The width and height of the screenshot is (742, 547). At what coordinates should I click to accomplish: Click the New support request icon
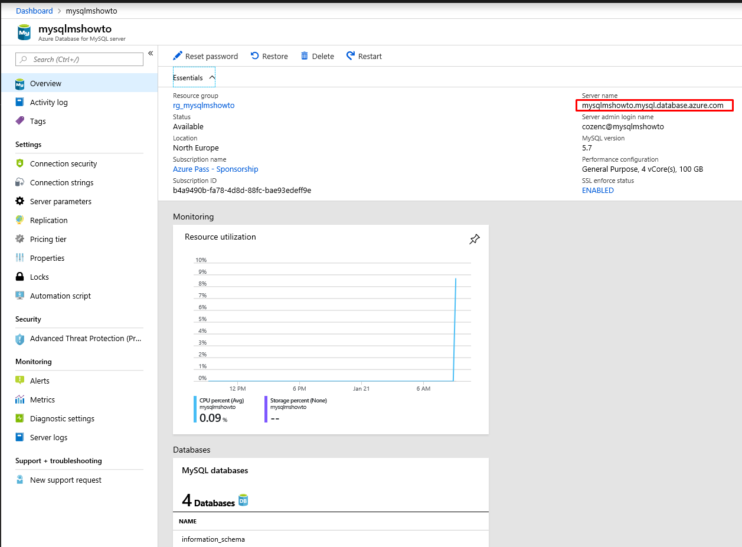pos(20,480)
